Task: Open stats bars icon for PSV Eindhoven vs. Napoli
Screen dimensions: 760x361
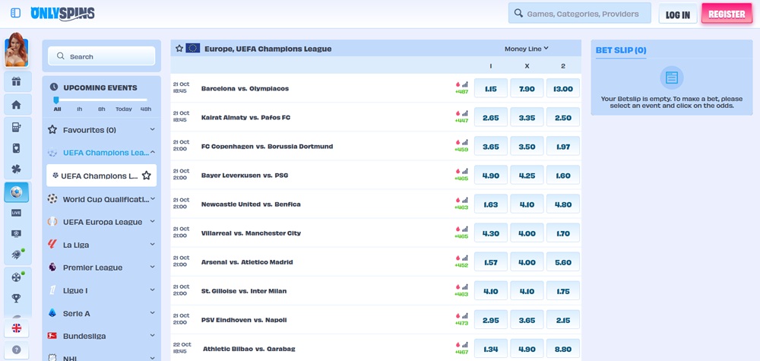Action: tap(465, 316)
